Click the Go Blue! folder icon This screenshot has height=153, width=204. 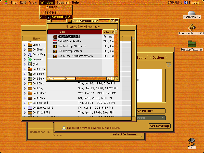point(30,50)
